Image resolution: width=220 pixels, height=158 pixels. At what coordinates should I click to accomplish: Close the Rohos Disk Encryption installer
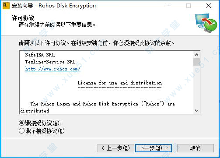tap(209, 6)
